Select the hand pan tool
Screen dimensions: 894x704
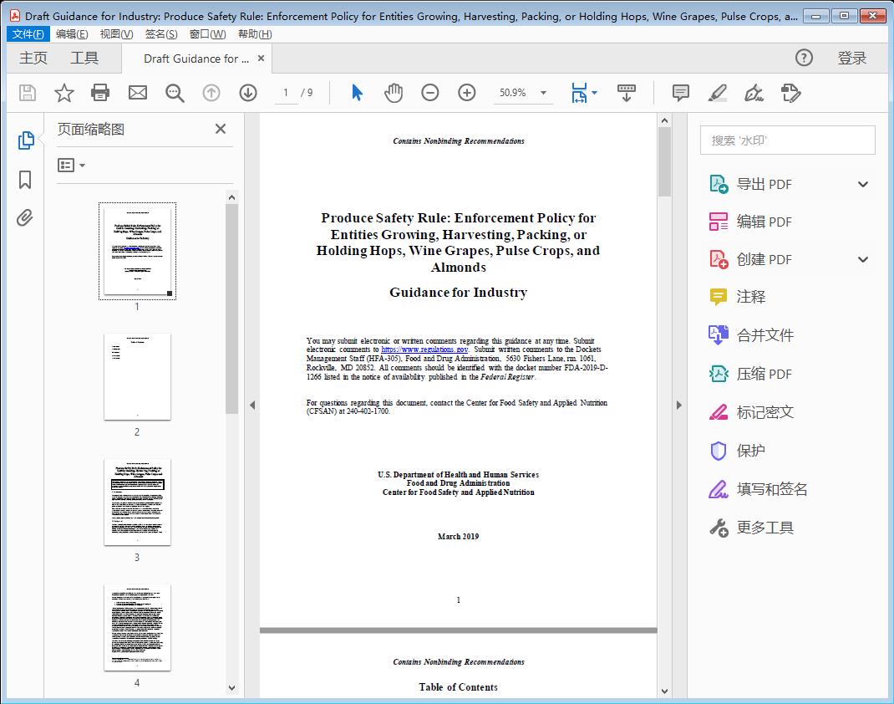click(394, 93)
